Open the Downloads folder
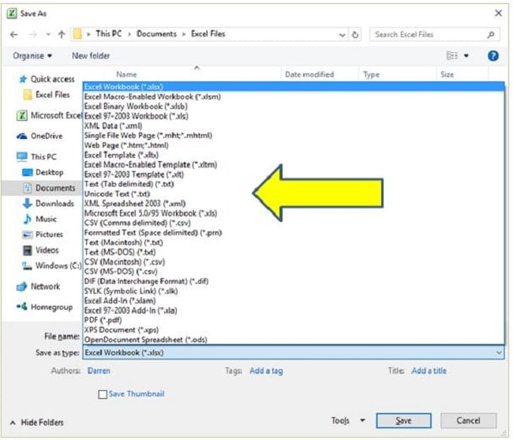Image resolution: width=513 pixels, height=440 pixels. pyautogui.click(x=48, y=203)
